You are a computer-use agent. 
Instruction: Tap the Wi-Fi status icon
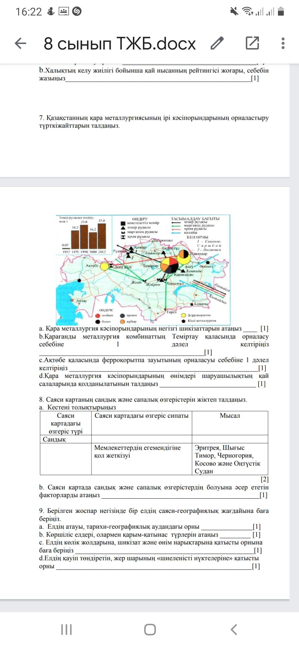tap(247, 11)
